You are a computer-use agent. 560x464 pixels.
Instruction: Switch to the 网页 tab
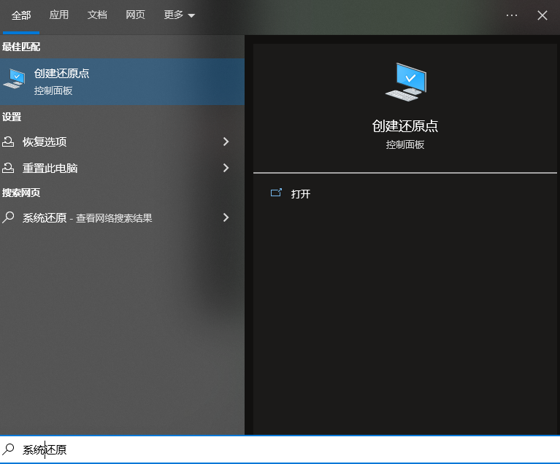pyautogui.click(x=135, y=15)
